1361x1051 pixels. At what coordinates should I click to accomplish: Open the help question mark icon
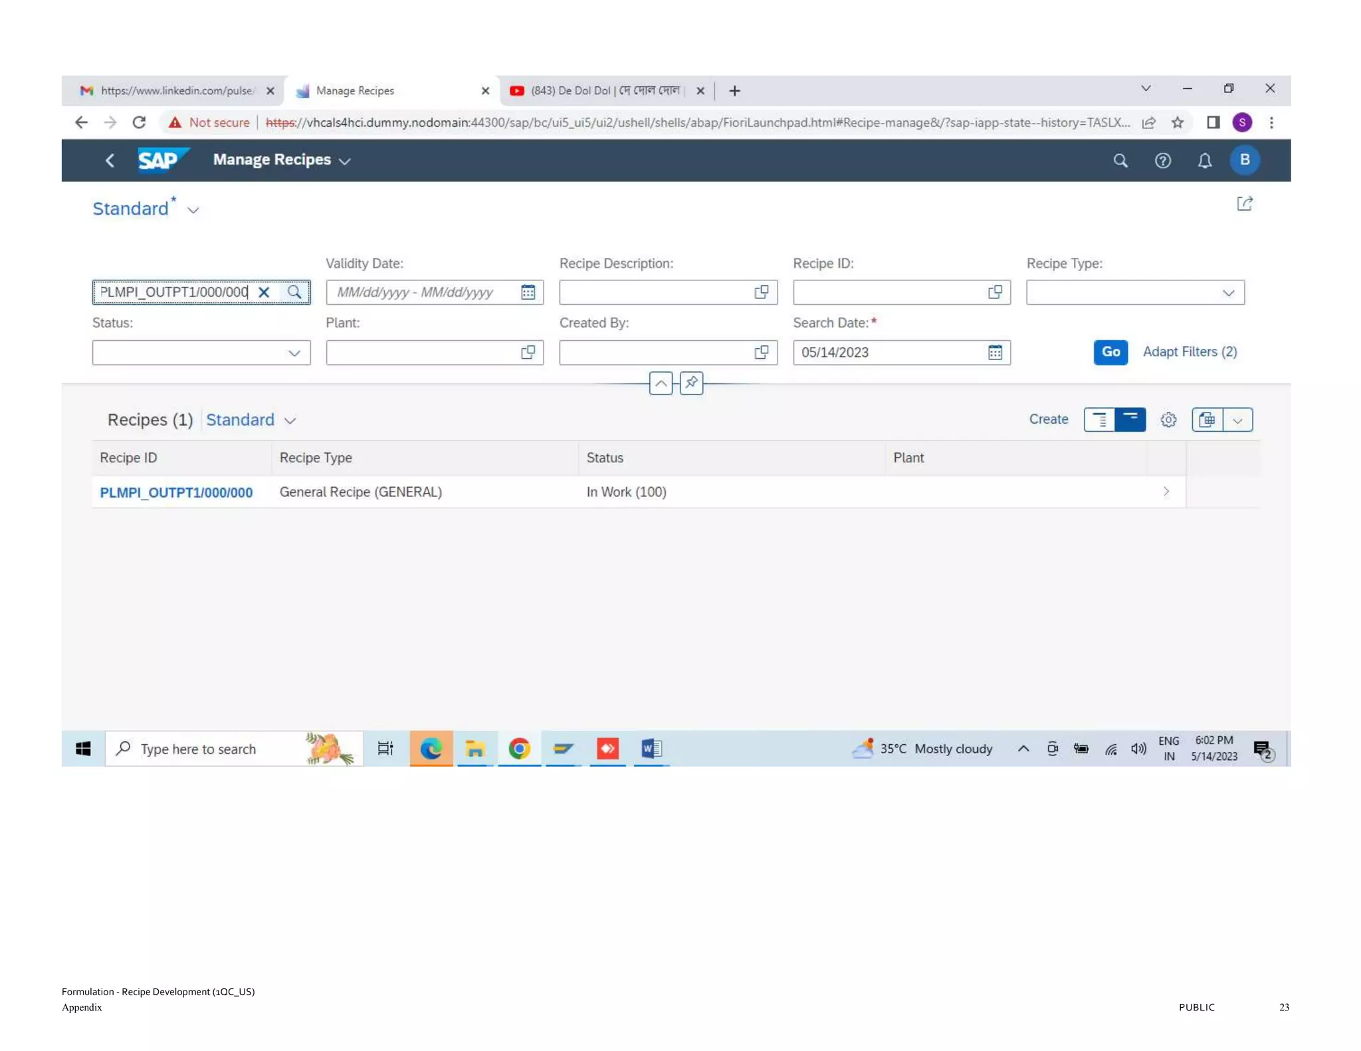(1162, 160)
